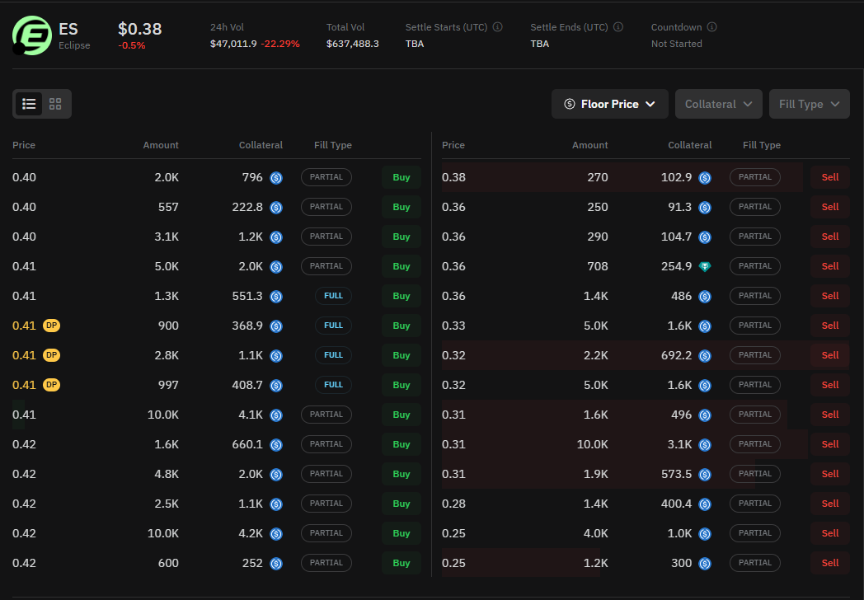Toggle the FULL badge on the 551.3 order
Screen dimensions: 864x600
(333, 296)
